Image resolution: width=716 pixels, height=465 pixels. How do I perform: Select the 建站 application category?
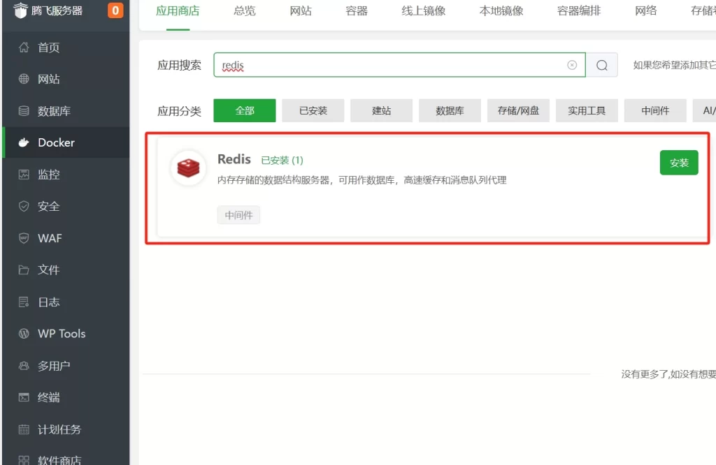pos(381,110)
